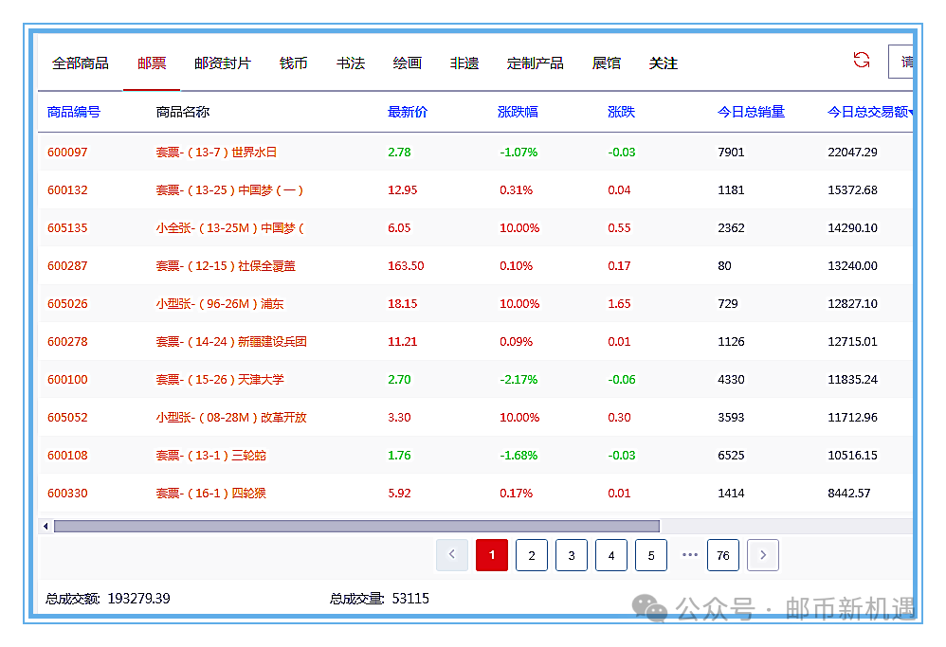Click the red refresh icon

click(x=861, y=61)
